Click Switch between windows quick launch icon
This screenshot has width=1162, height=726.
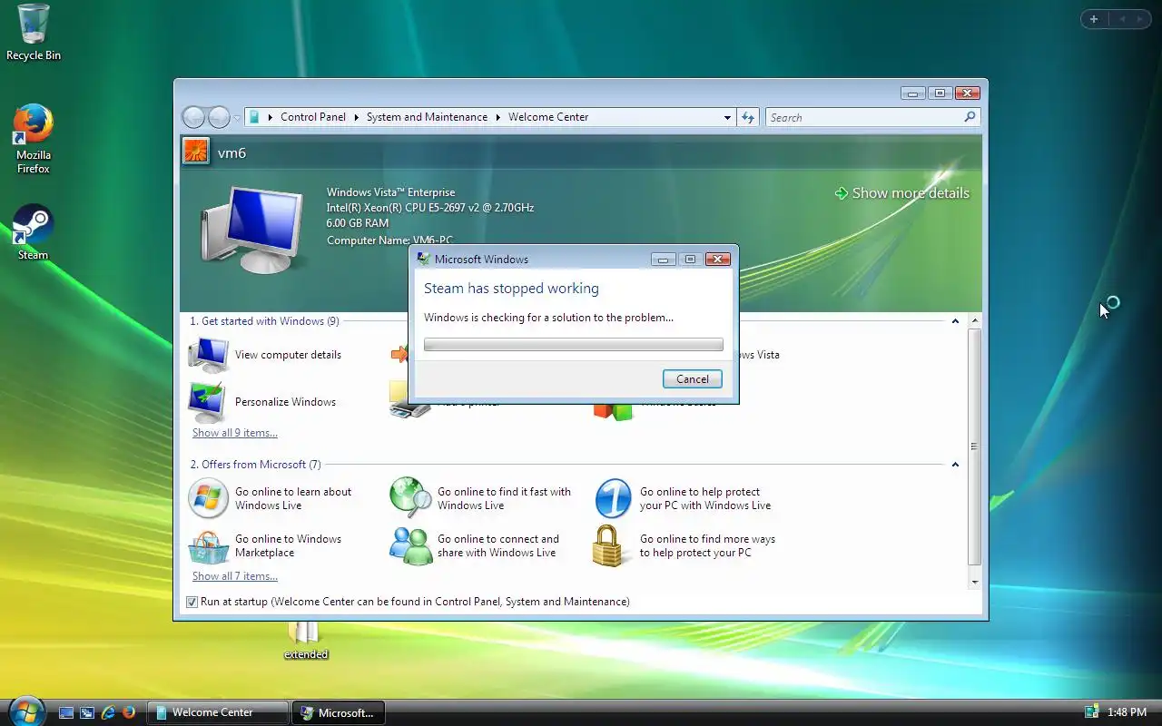point(87,712)
